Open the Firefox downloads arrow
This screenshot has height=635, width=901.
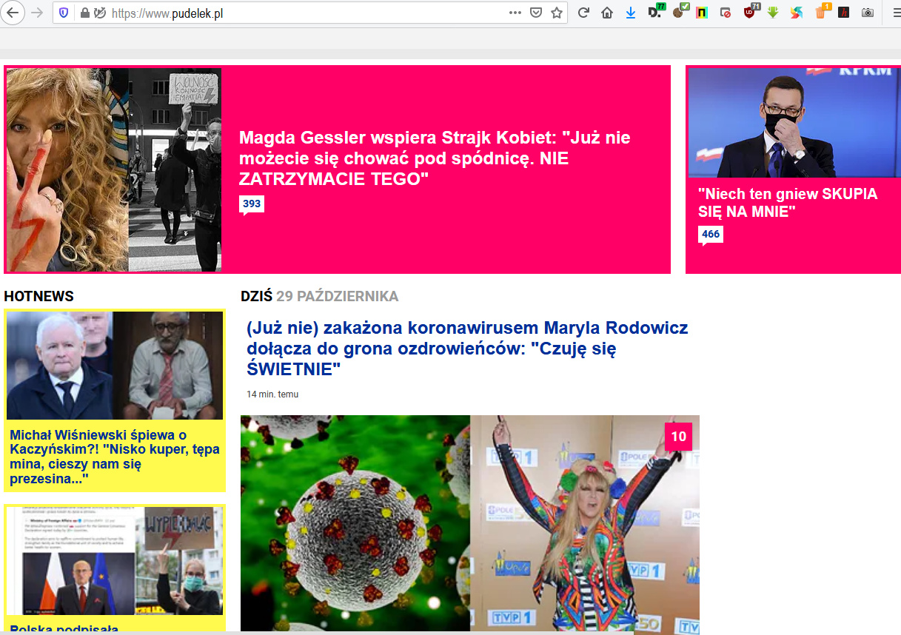coord(631,13)
